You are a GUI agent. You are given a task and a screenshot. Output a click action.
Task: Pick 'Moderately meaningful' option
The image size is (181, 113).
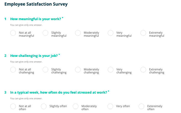[x=78, y=33]
